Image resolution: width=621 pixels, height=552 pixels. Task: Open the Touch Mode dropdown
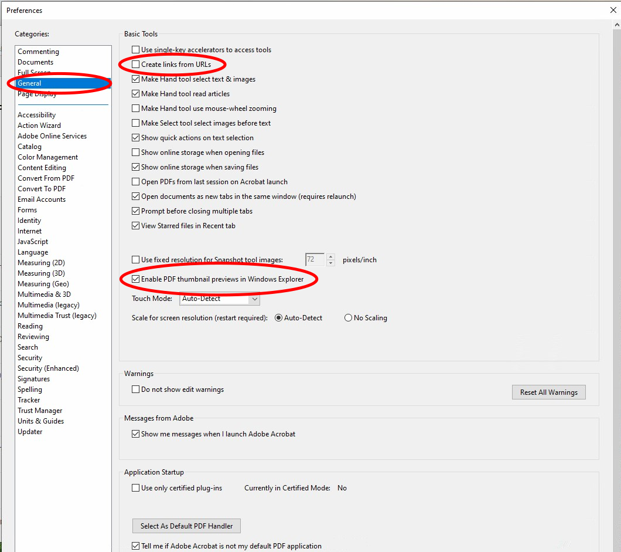[219, 299]
